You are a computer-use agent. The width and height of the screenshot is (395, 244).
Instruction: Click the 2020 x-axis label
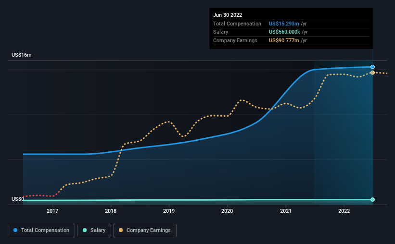pos(227,211)
